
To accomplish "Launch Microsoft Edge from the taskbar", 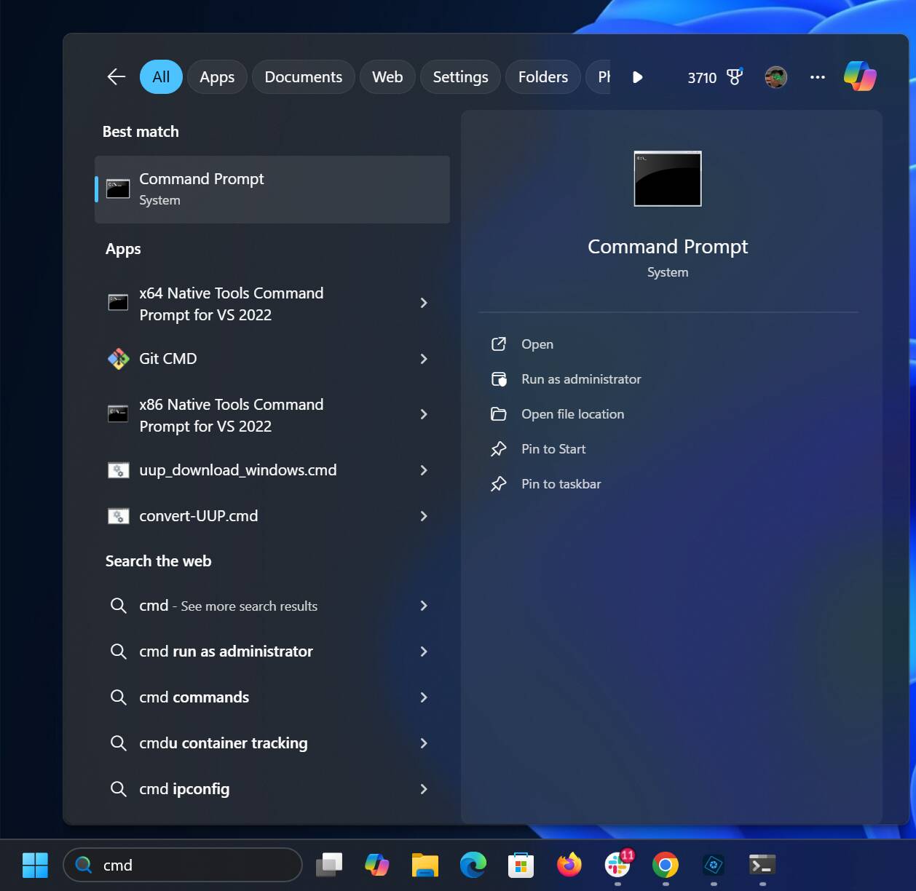I will pyautogui.click(x=473, y=865).
